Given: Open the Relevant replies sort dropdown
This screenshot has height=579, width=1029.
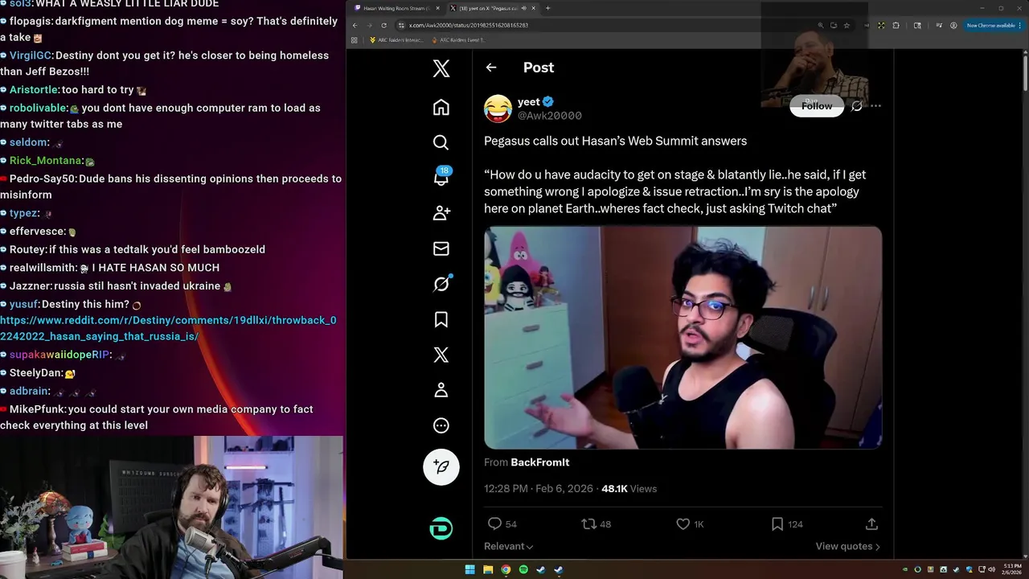Looking at the screenshot, I should [x=509, y=546].
